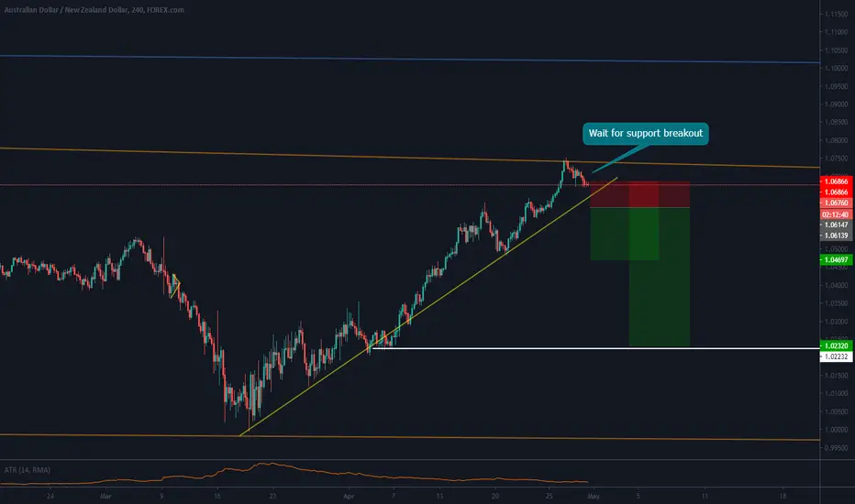Select the 1.06760 price label
The width and height of the screenshot is (855, 504).
(x=836, y=203)
